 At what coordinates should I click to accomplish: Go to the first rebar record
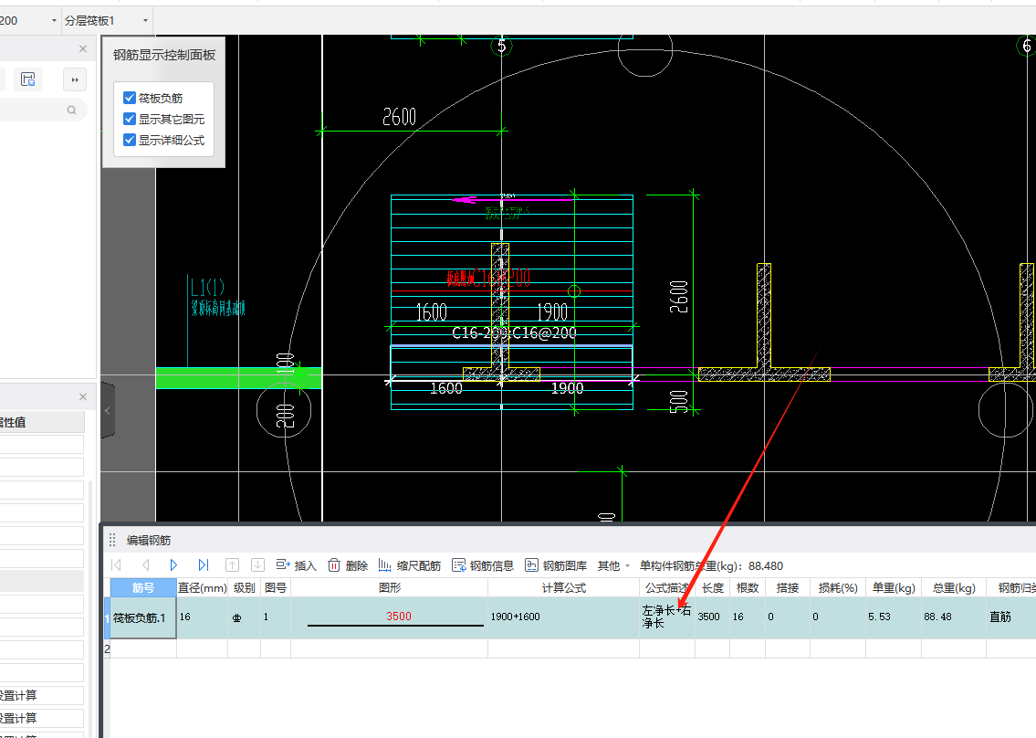tap(116, 564)
